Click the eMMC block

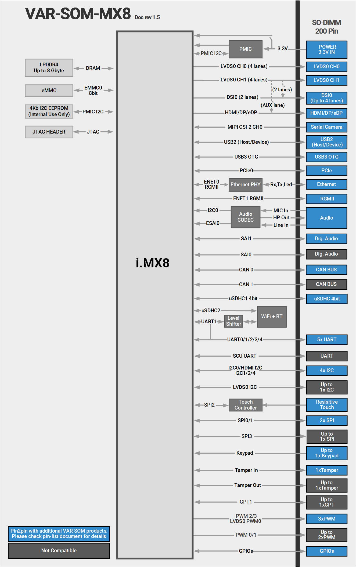click(49, 91)
